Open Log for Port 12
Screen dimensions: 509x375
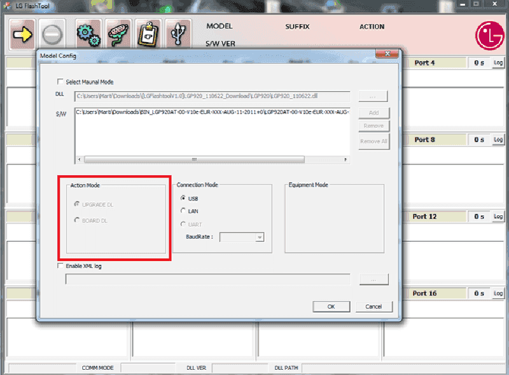pyautogui.click(x=498, y=216)
